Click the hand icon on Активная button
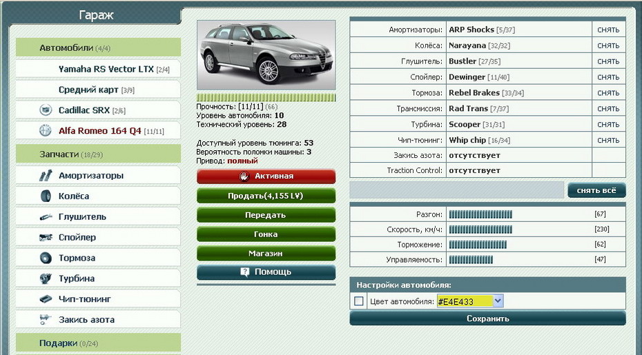 244,176
